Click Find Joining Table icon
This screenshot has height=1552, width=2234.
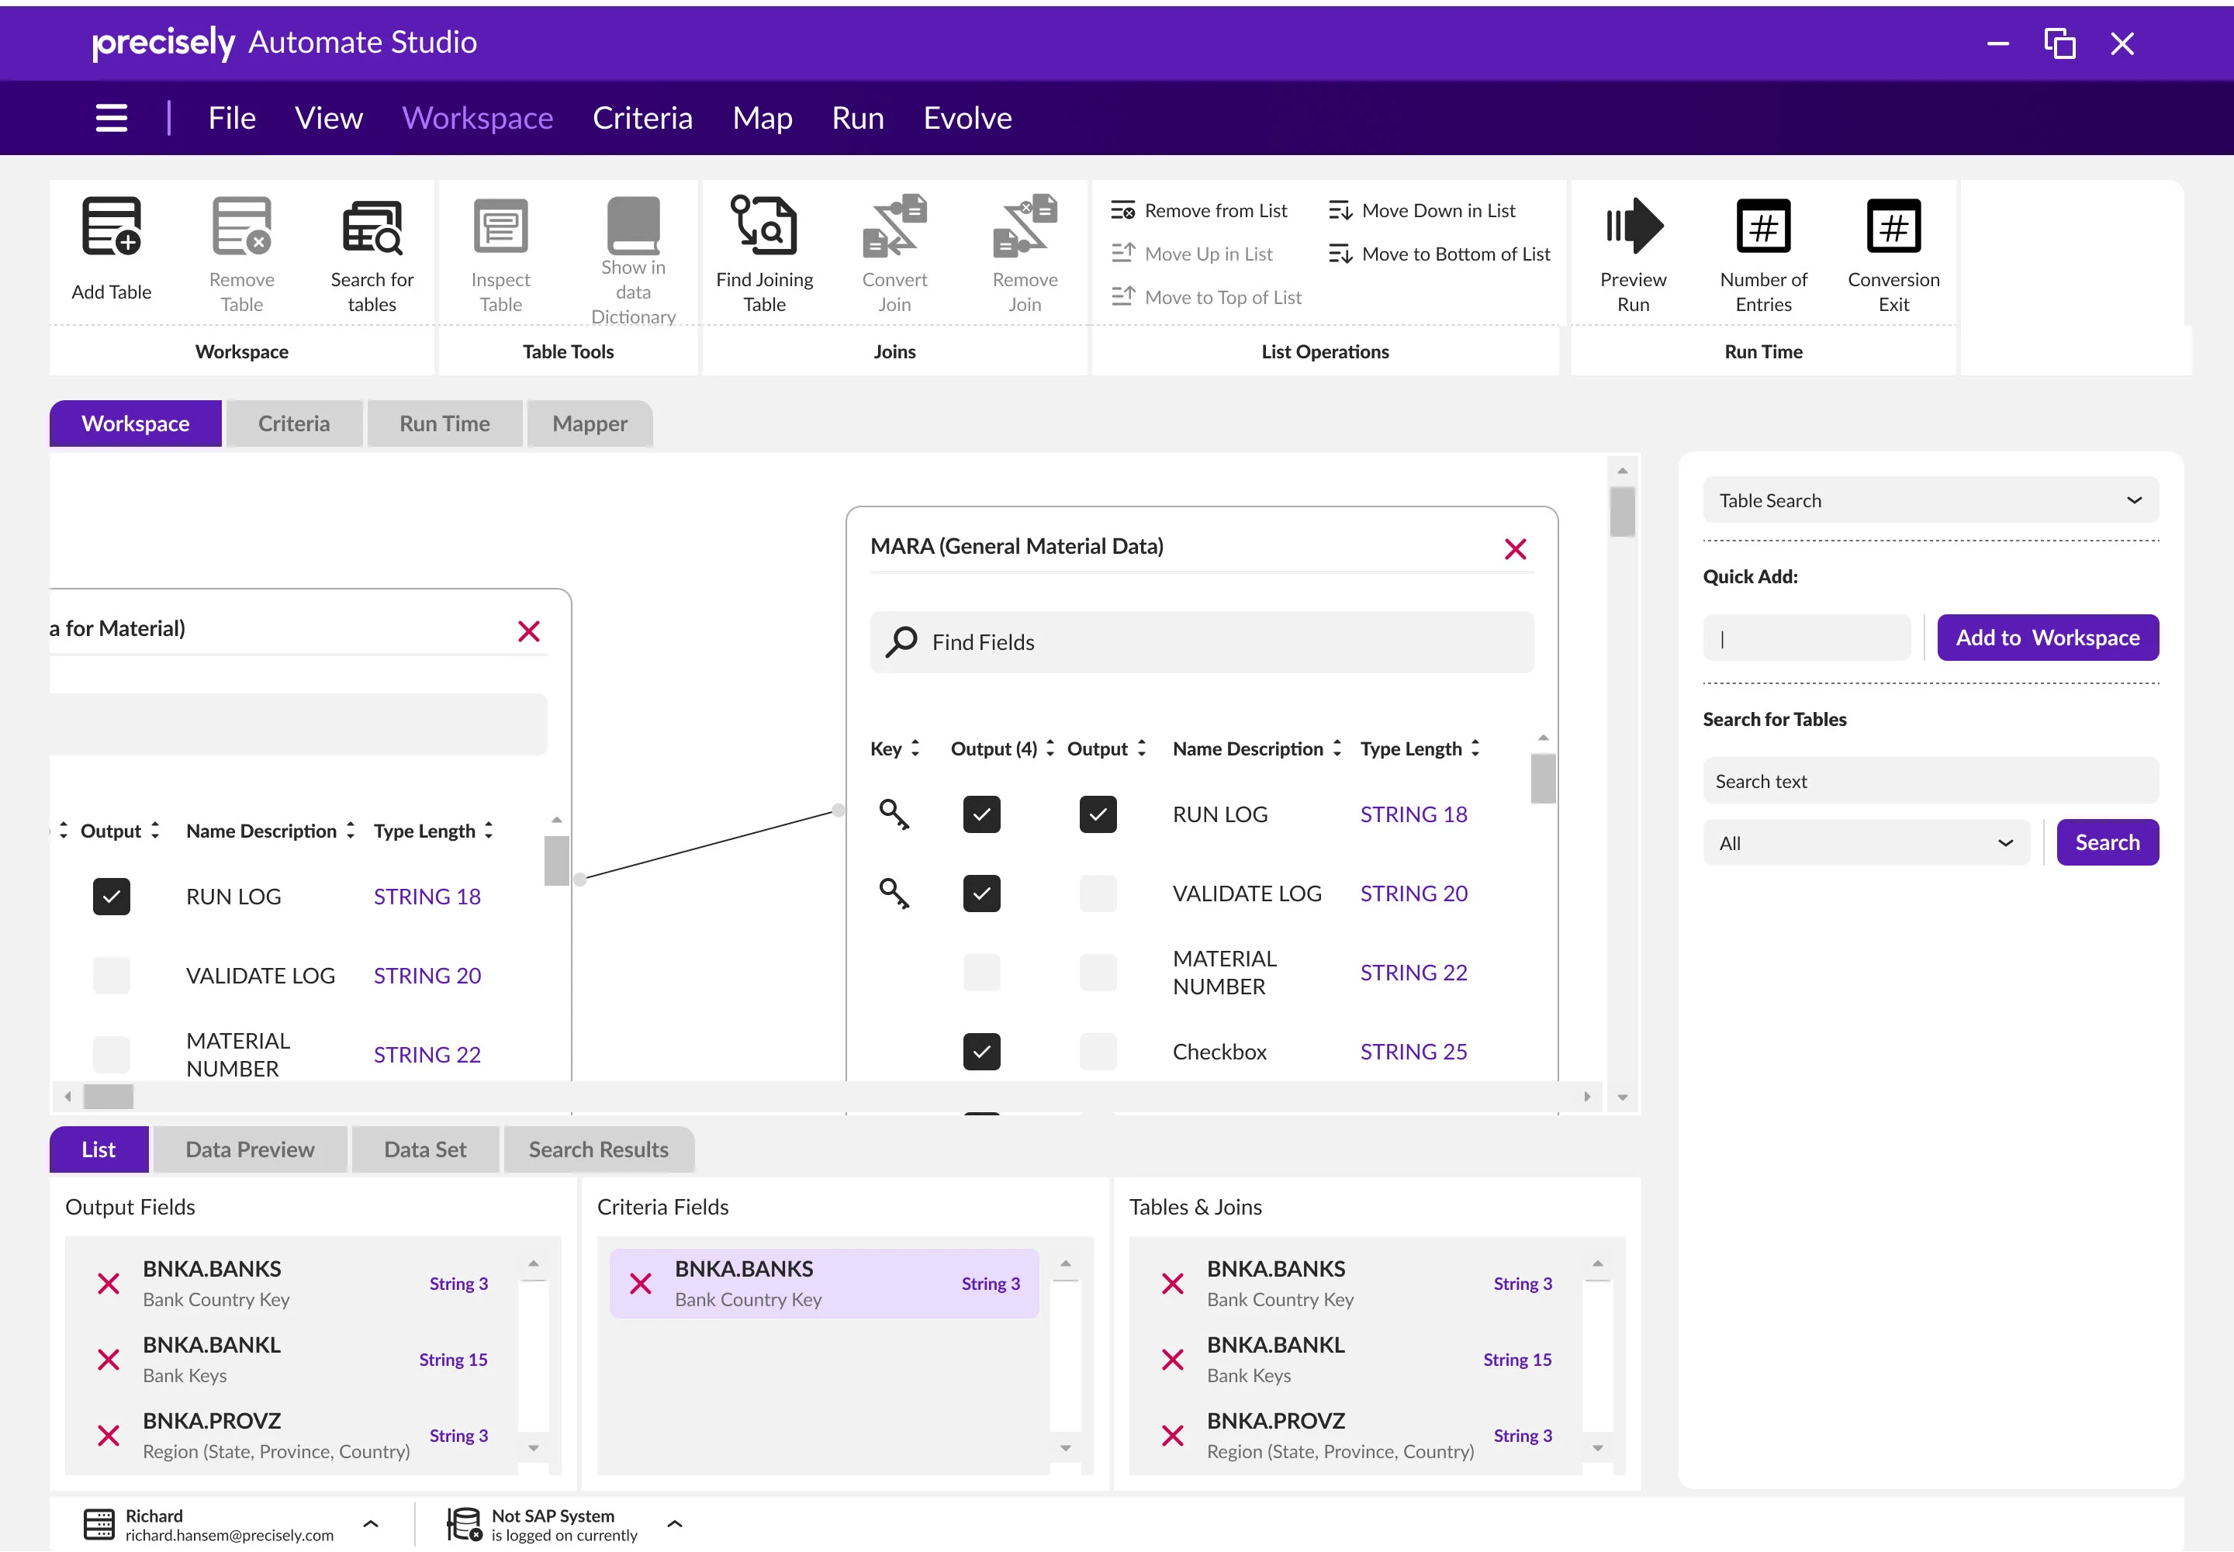click(x=763, y=226)
